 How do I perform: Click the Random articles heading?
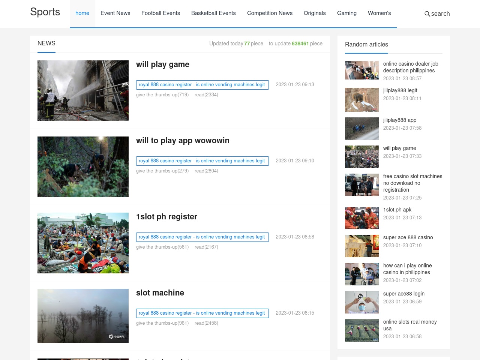tap(366, 45)
